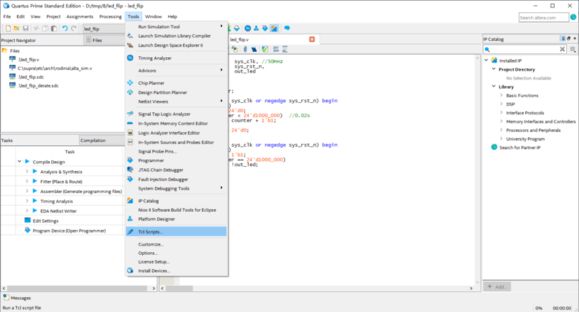
Task: Click the Add... button in IP Catalog
Action: 497,286
